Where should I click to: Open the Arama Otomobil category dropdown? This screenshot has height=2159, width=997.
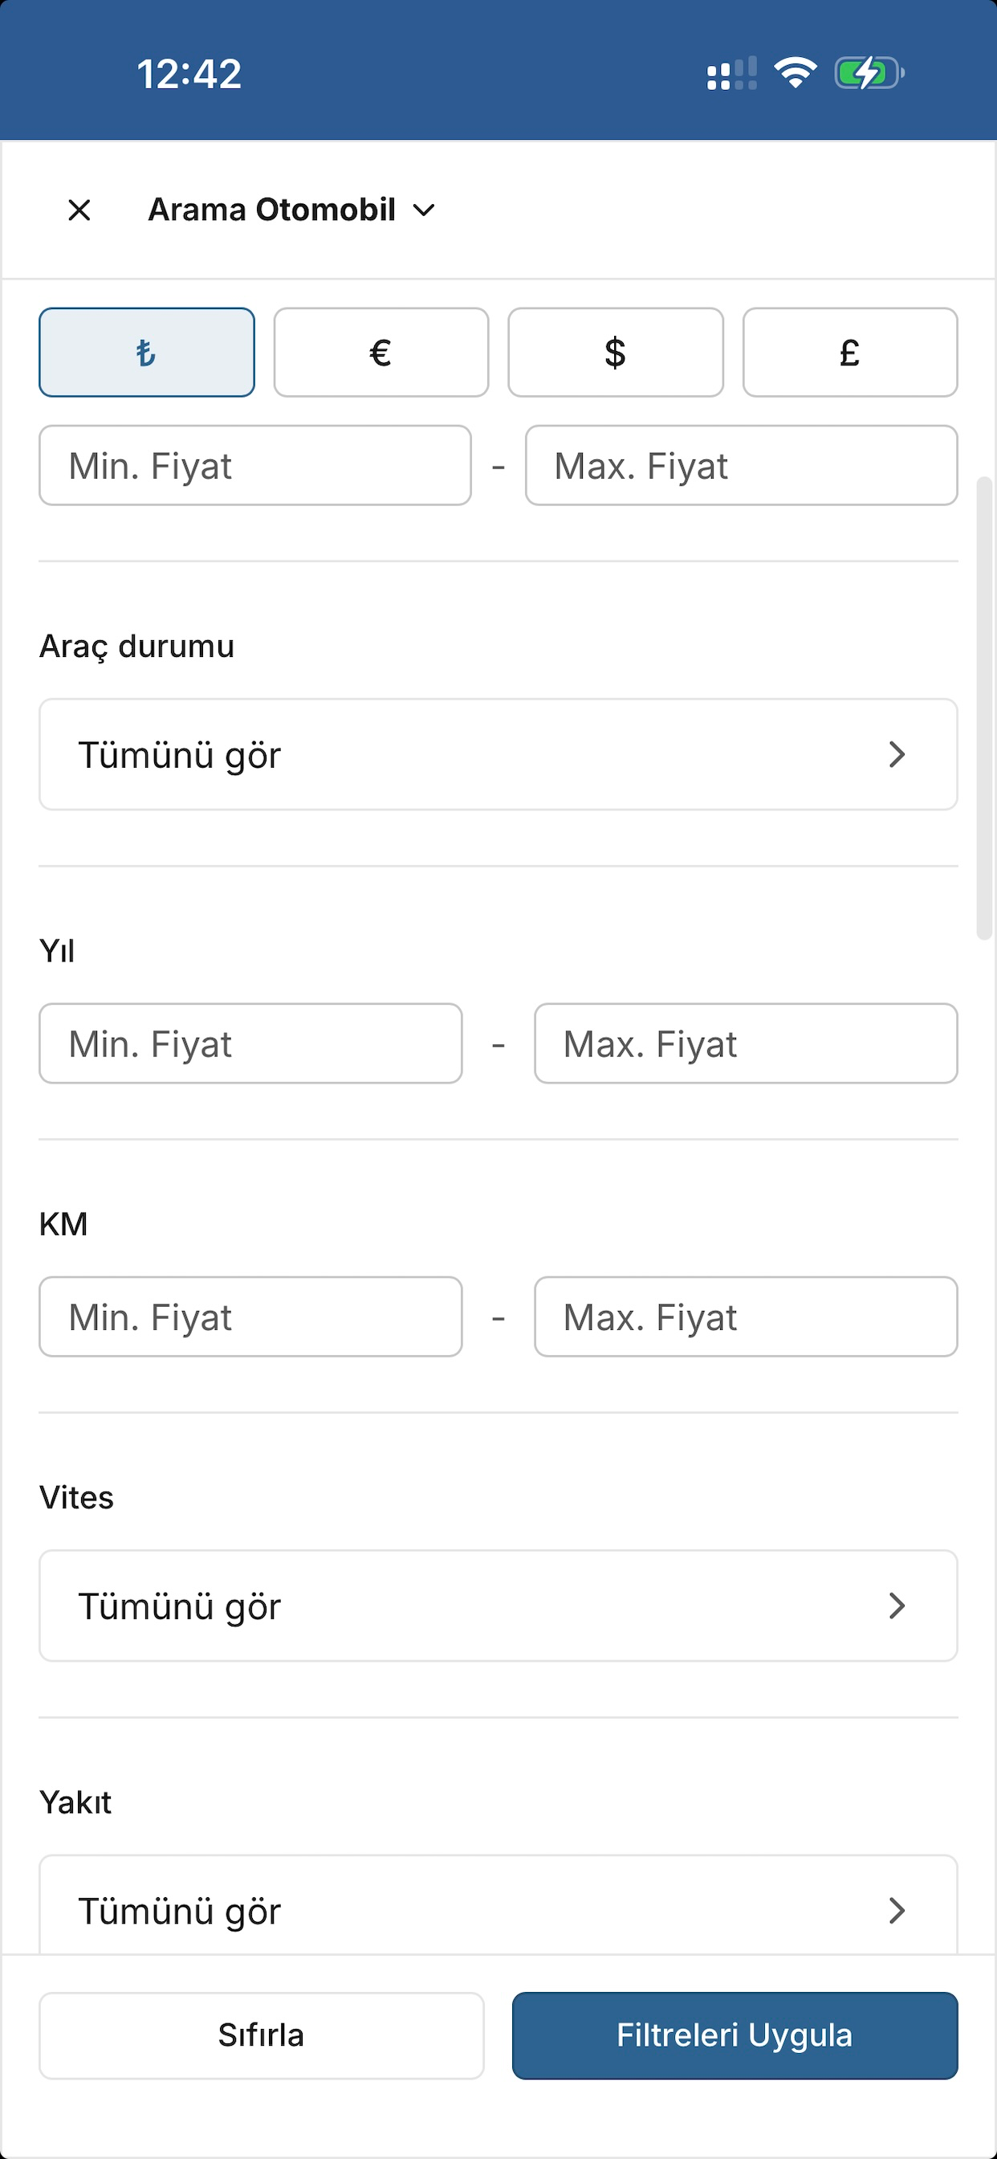point(291,210)
